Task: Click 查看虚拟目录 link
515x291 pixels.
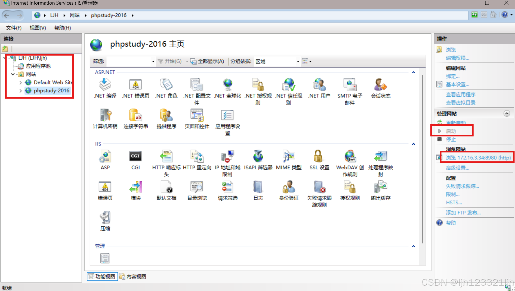Action: pos(461,103)
